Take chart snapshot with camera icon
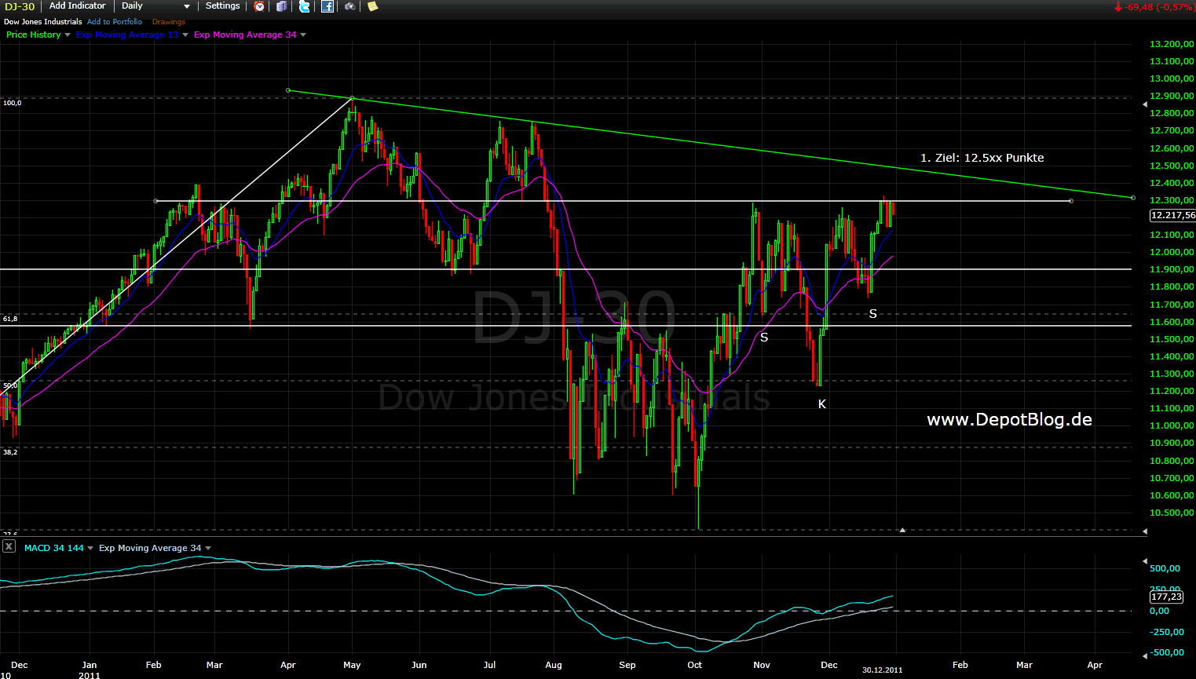 (x=350, y=6)
